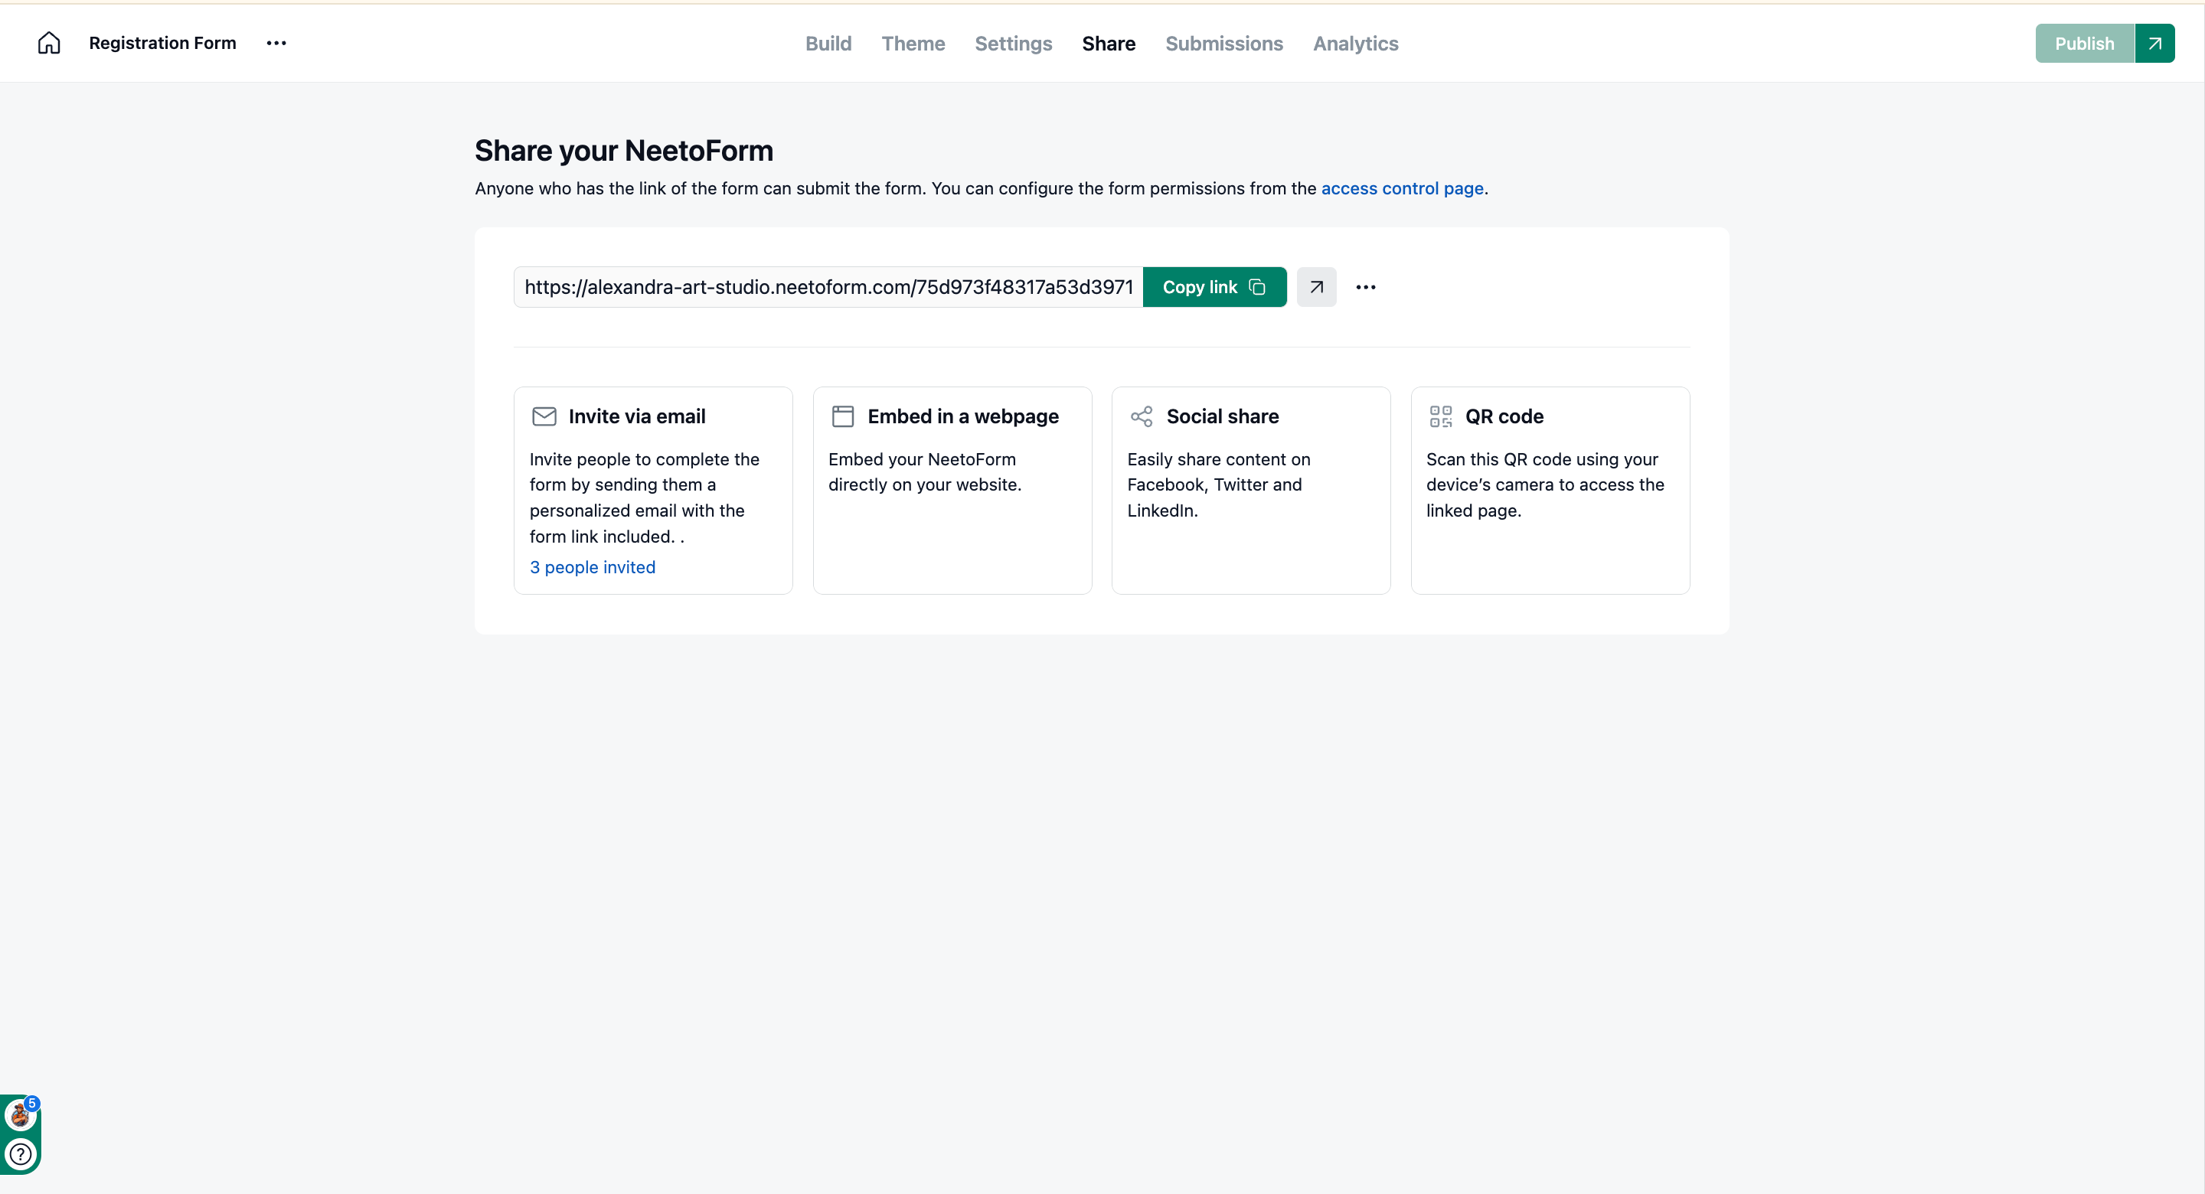Open the 3 people invited link
Viewport: 2205px width, 1194px height.
(592, 566)
